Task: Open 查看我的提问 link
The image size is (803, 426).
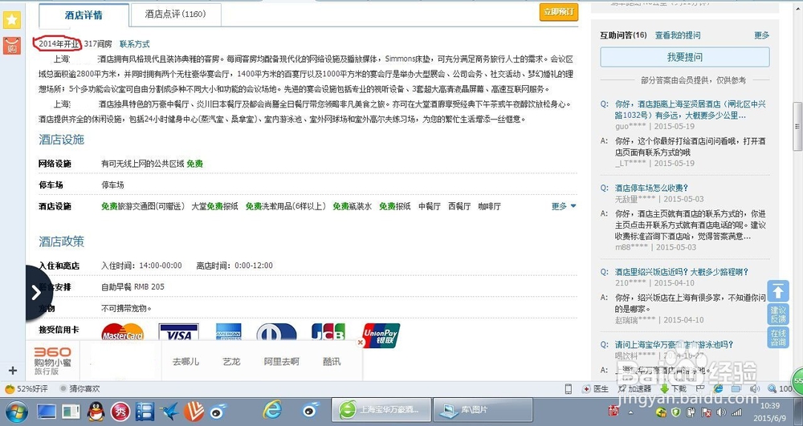Action: [x=678, y=35]
